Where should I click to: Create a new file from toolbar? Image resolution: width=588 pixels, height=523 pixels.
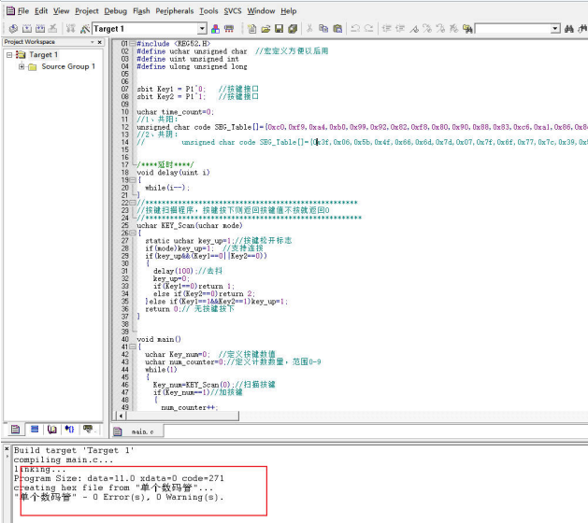pyautogui.click(x=252, y=29)
